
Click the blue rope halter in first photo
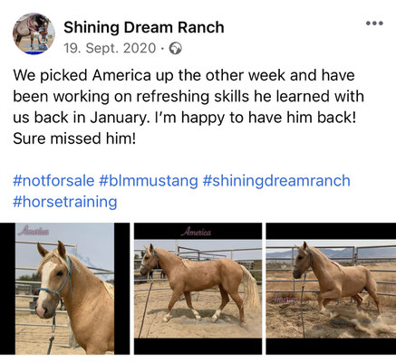(x=57, y=288)
